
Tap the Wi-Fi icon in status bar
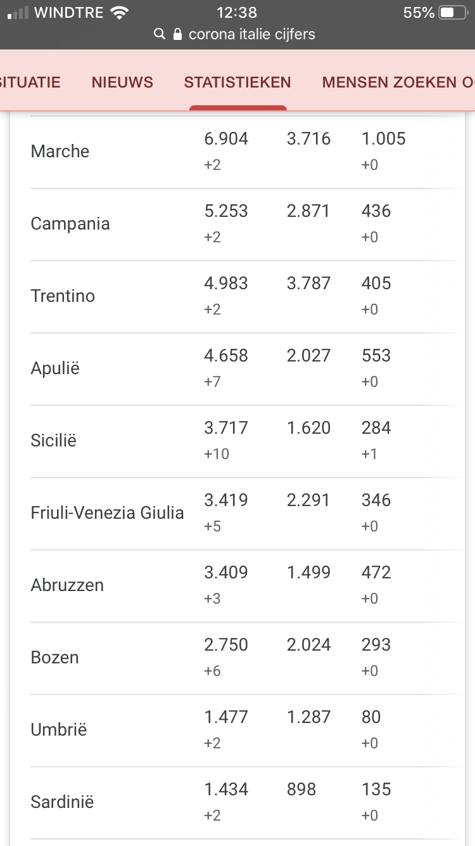pyautogui.click(x=118, y=13)
